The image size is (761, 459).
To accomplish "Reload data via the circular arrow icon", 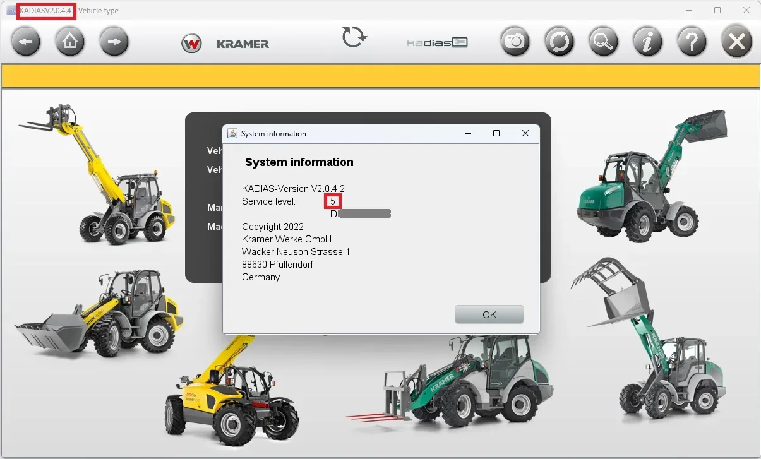I will pos(559,40).
